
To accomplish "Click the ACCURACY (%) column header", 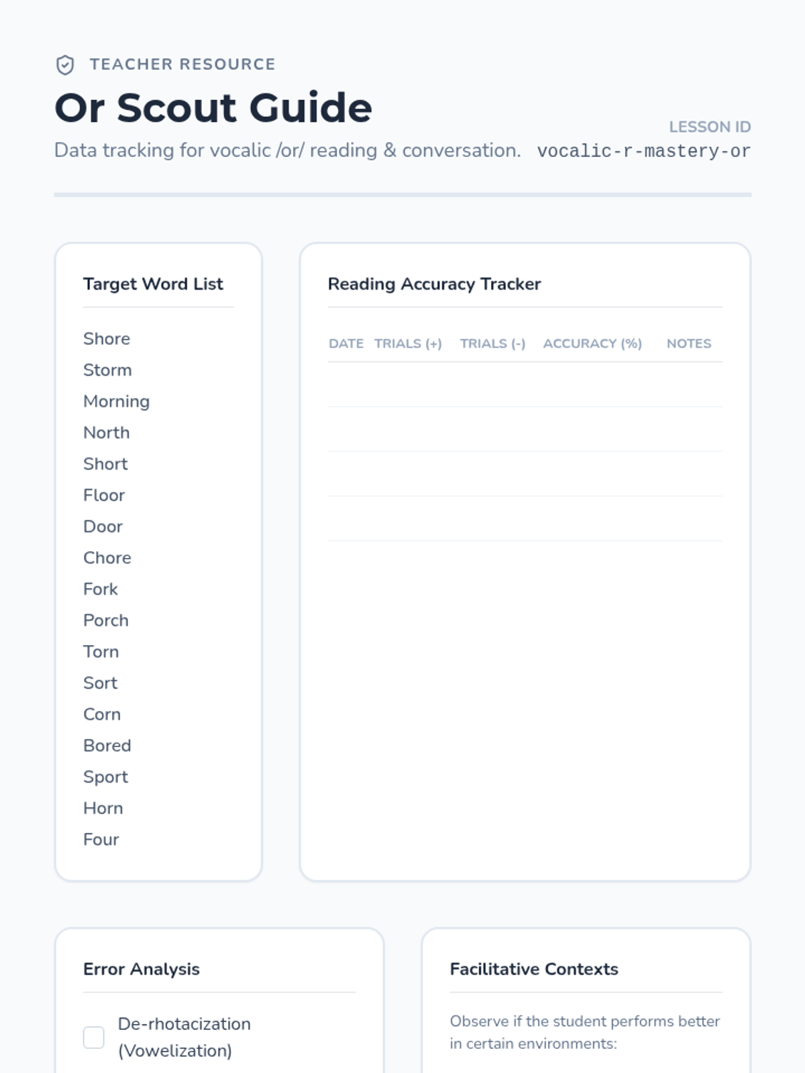I will click(x=592, y=343).
